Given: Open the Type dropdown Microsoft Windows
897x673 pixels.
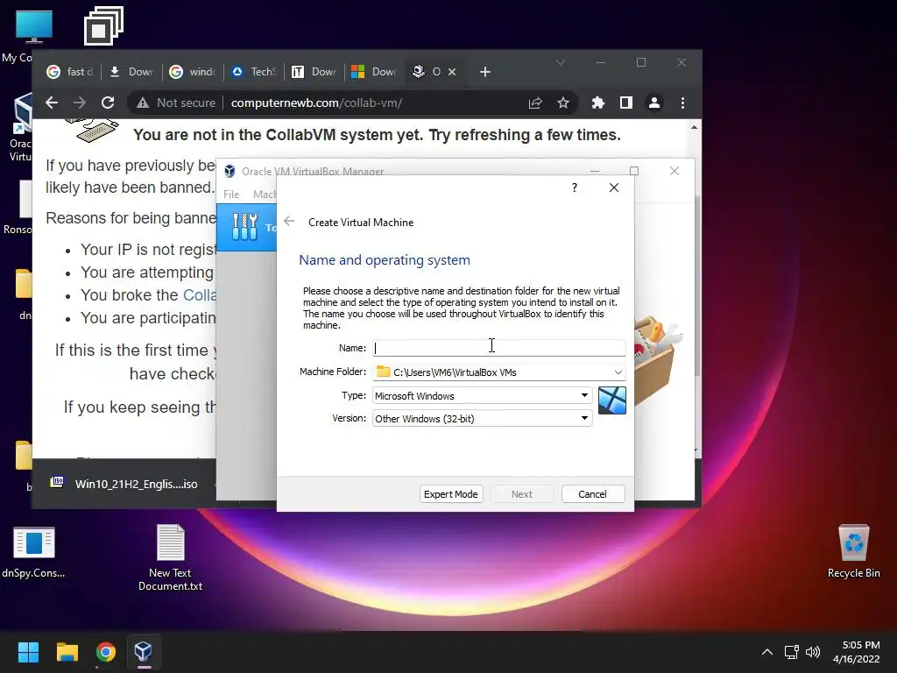Looking at the screenshot, I should pos(483,395).
